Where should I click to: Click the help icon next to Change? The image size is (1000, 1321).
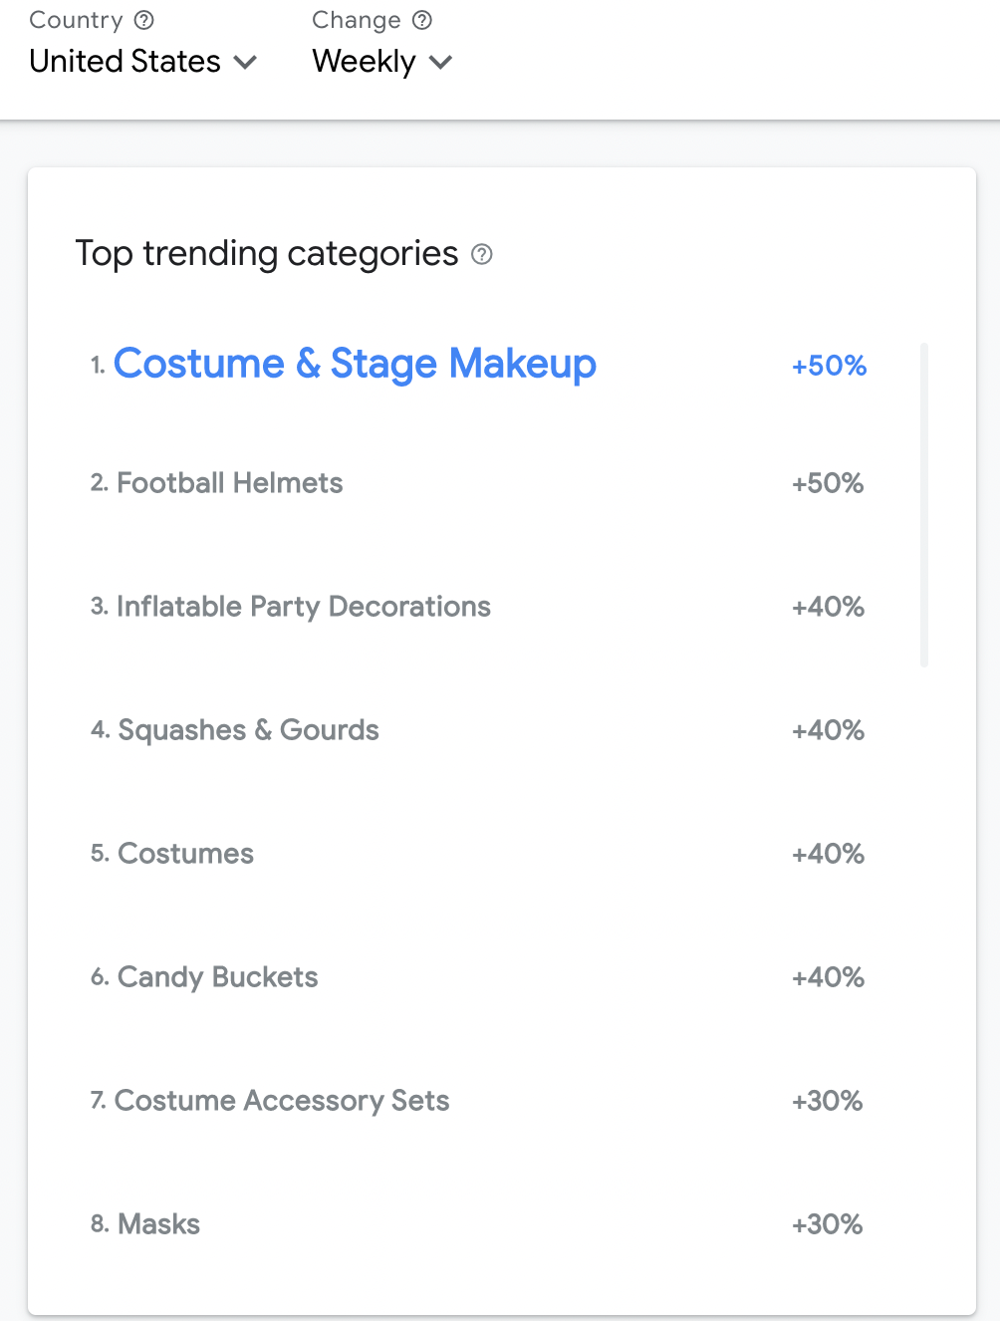tap(422, 20)
